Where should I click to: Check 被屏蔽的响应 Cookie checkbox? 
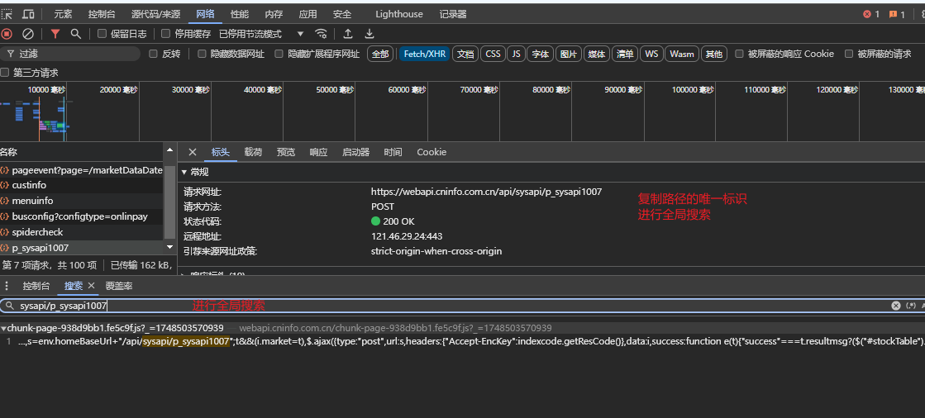739,54
